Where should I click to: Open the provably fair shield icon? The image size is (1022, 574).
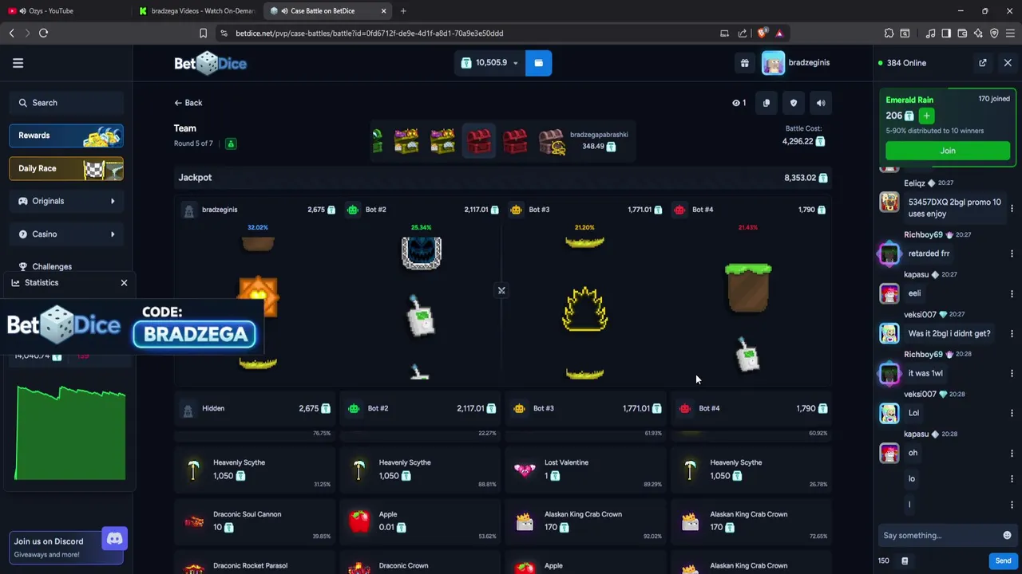tap(794, 103)
